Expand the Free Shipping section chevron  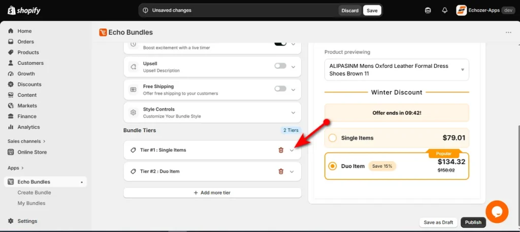[x=293, y=90]
